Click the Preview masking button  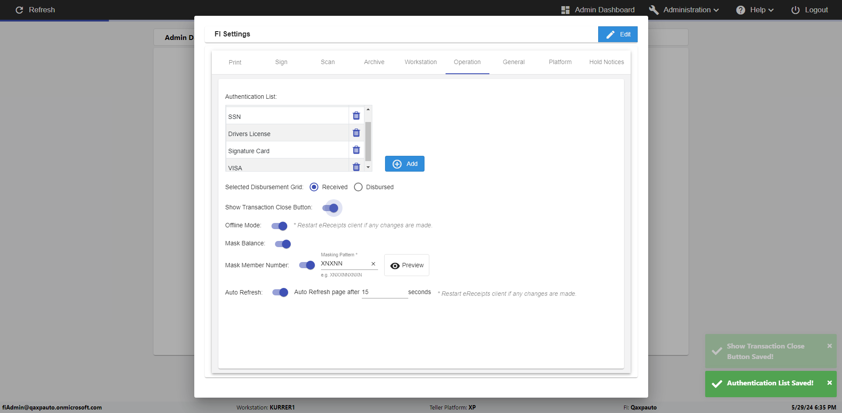407,265
